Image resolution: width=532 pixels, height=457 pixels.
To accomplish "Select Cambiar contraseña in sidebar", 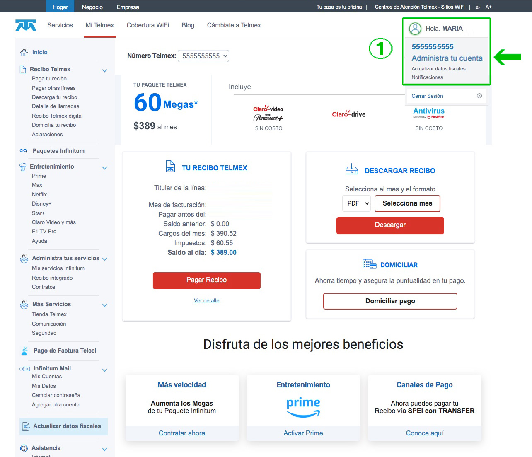I will (x=56, y=395).
